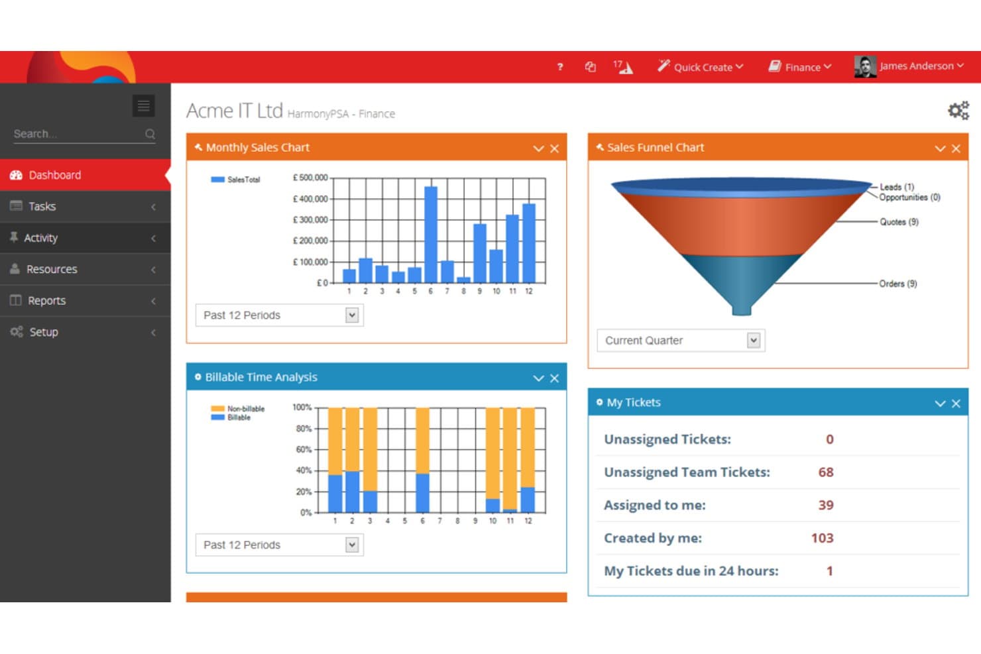Click the Non-billable orange legend swatch
Image resolution: width=981 pixels, height=654 pixels.
[x=217, y=409]
